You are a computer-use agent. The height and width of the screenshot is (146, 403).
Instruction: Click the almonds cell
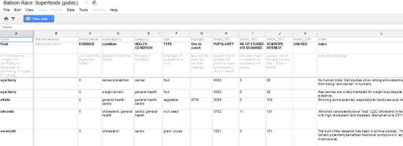coord(17,119)
